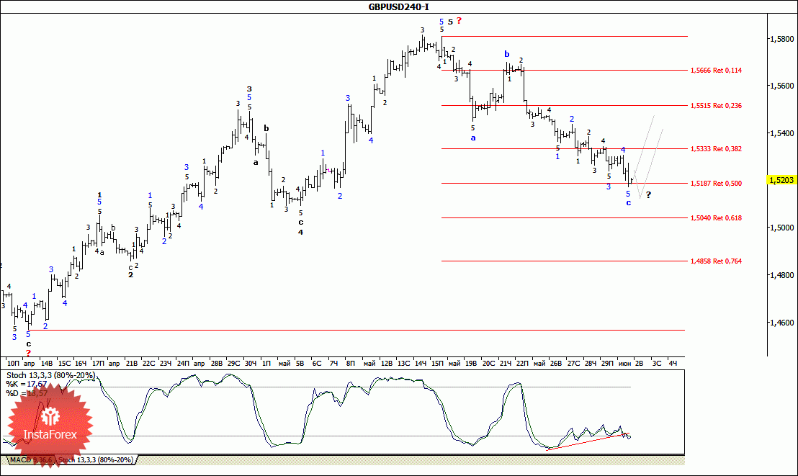Click the 15П date marker on time axis

point(437,363)
